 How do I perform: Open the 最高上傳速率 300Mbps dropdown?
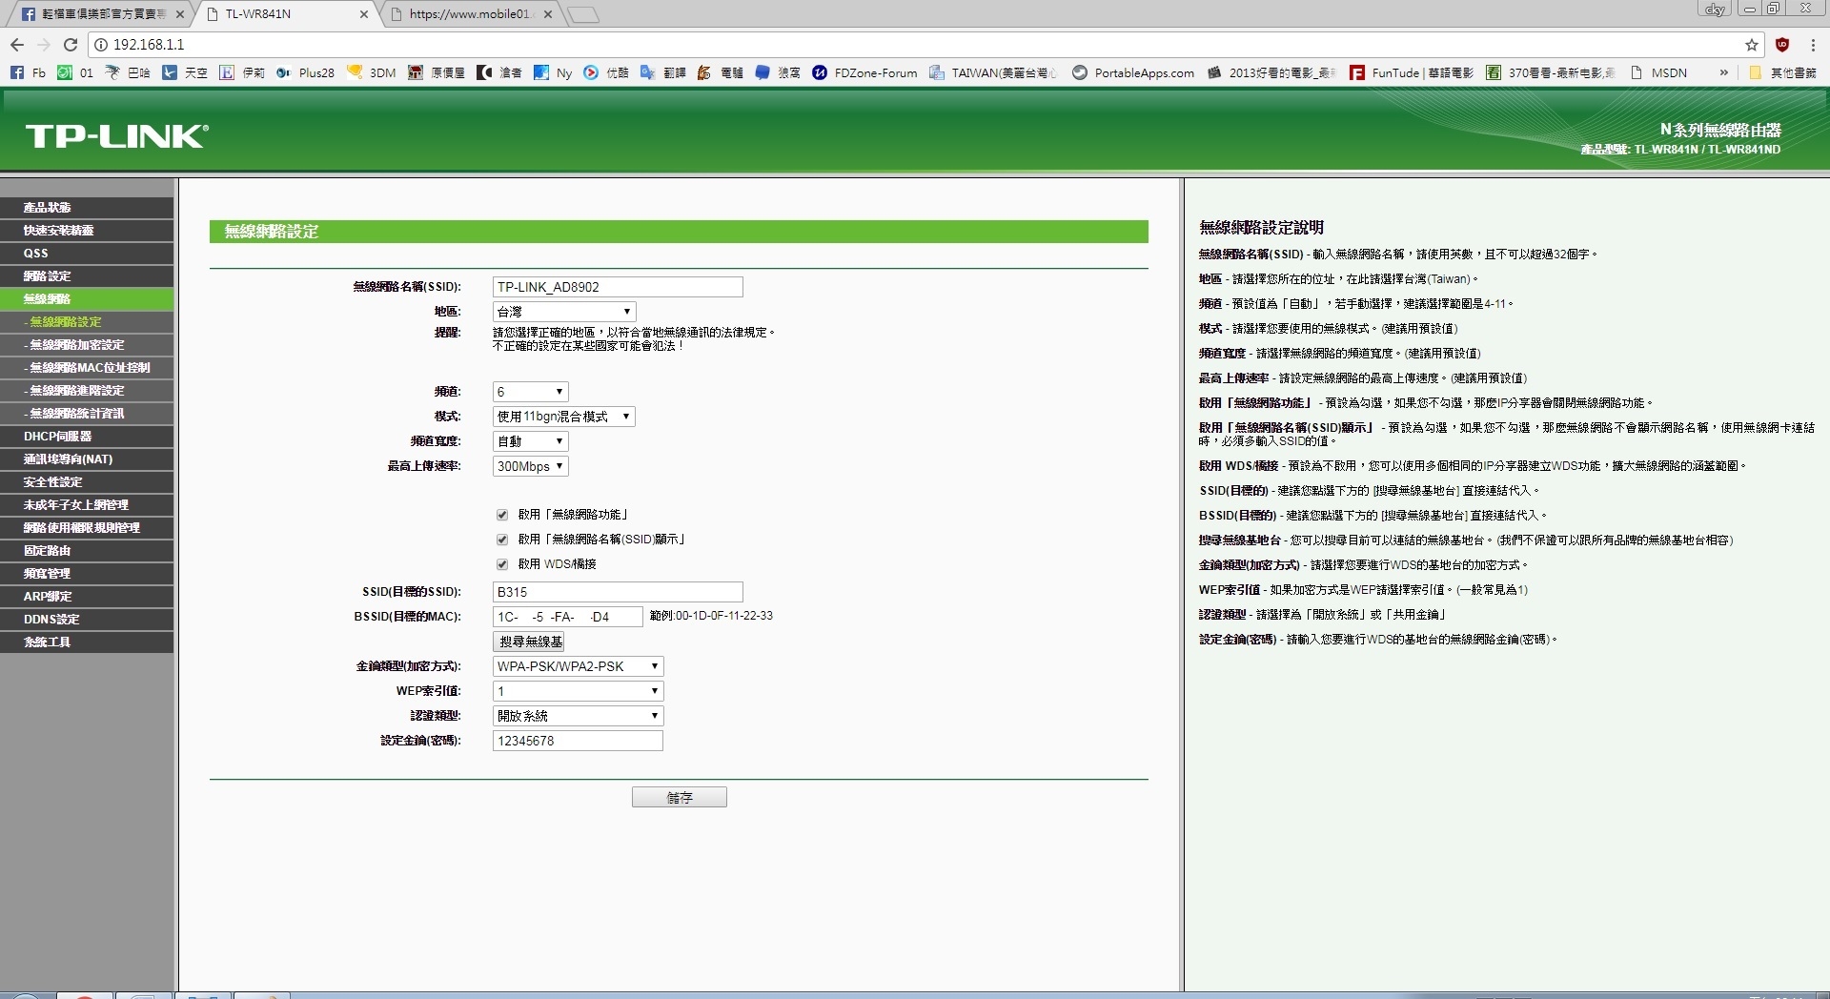[x=531, y=466]
